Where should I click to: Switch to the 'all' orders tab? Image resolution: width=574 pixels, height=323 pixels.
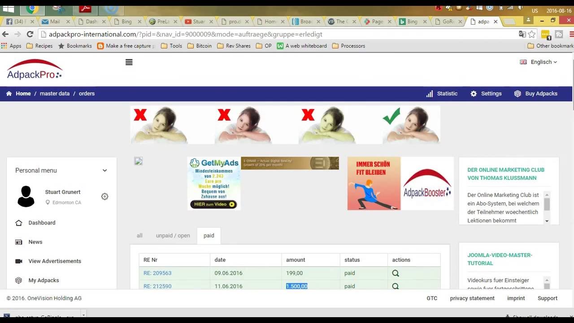click(139, 236)
